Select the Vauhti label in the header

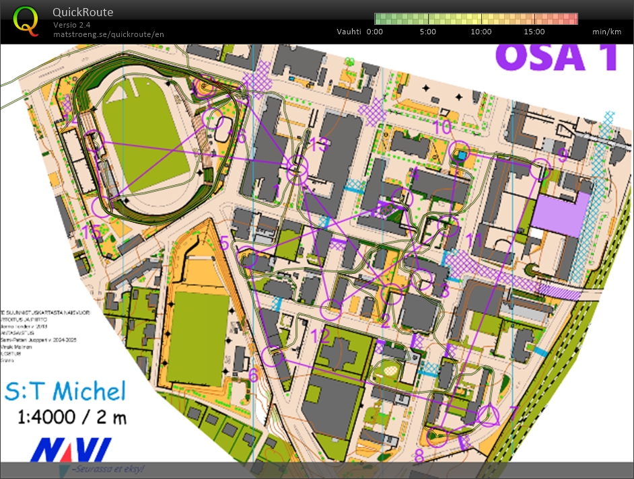tap(349, 32)
